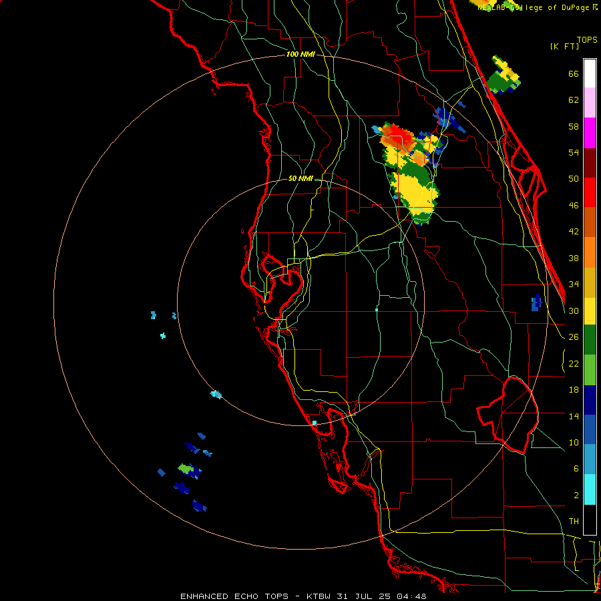Click the '62' legend value
The height and width of the screenshot is (601, 601).
(574, 100)
